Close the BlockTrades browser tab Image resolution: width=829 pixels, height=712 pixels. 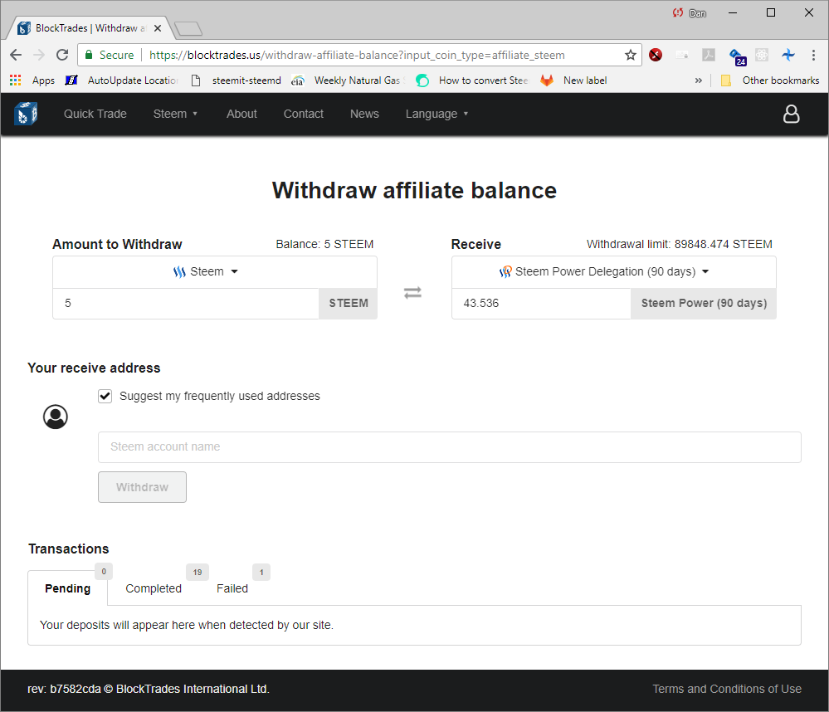[158, 28]
